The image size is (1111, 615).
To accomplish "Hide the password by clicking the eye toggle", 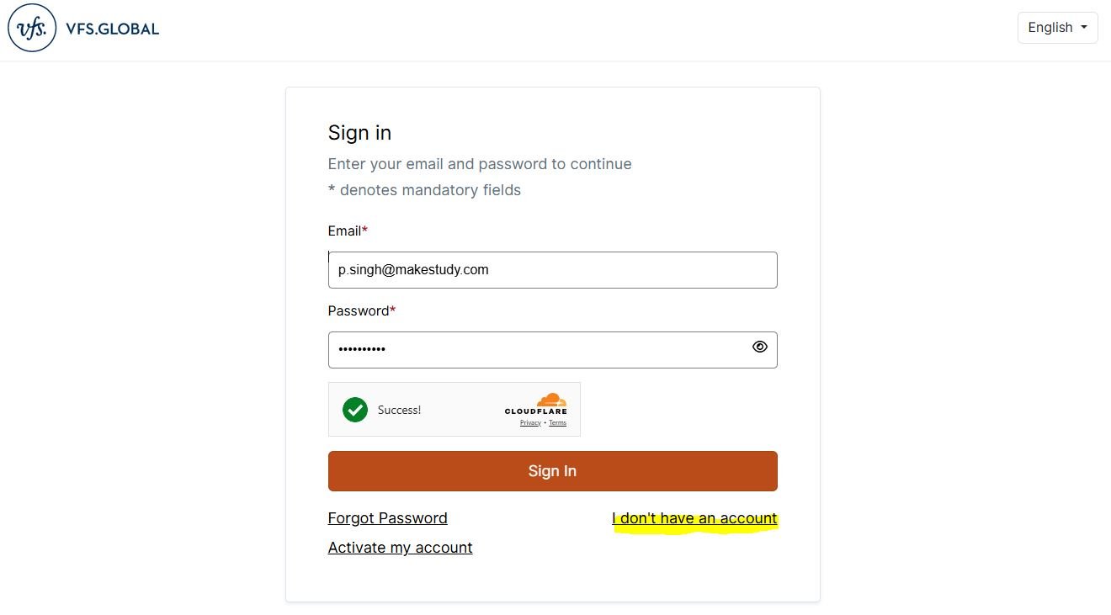I will 759,347.
